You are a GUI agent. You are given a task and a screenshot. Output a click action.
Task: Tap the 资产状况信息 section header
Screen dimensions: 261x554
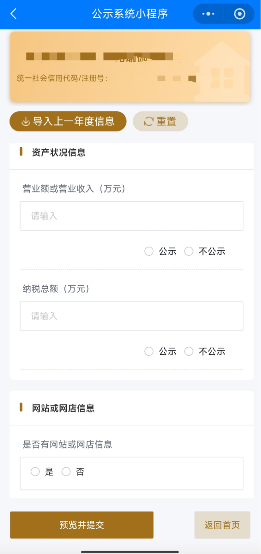coord(59,153)
